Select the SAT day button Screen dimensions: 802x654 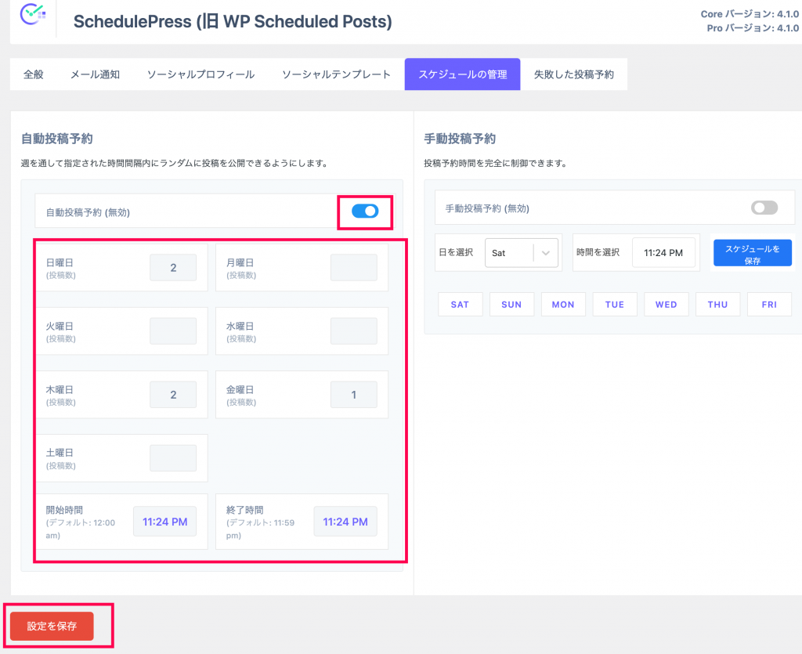[x=460, y=304]
